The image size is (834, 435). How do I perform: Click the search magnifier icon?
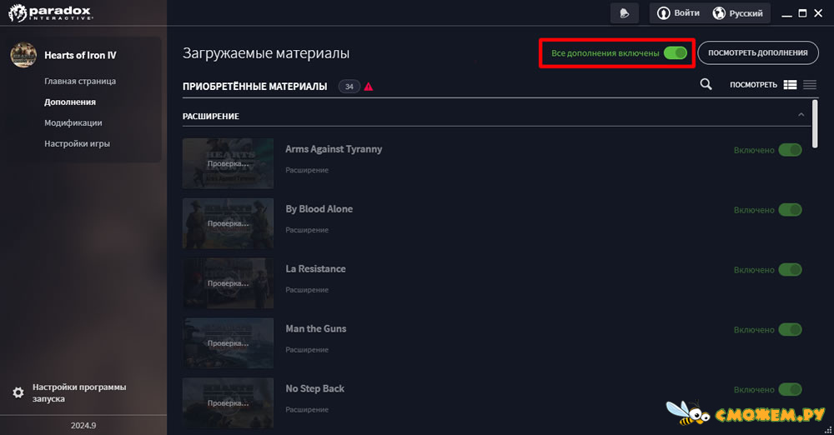[x=706, y=84]
